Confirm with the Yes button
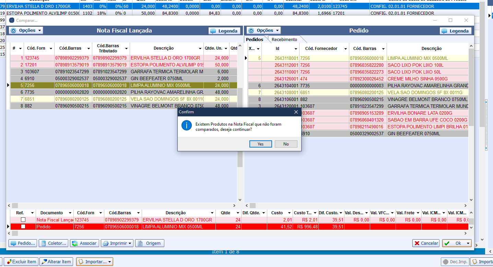The image size is (493, 267). pyautogui.click(x=260, y=144)
